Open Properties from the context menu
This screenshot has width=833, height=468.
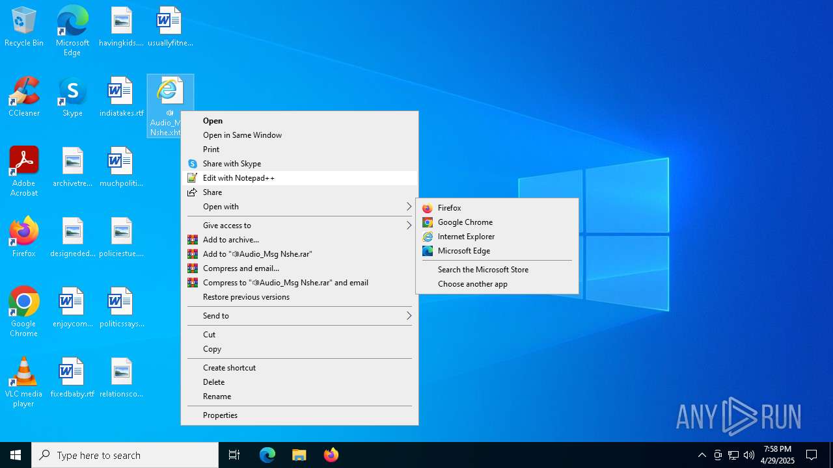coord(299,415)
